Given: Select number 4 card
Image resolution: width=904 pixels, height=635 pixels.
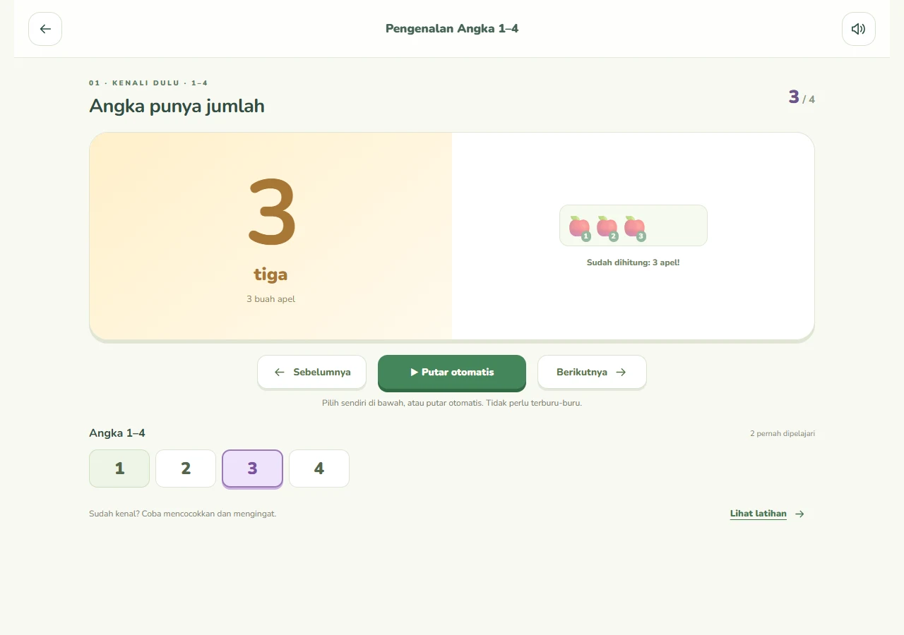Looking at the screenshot, I should coord(319,468).
